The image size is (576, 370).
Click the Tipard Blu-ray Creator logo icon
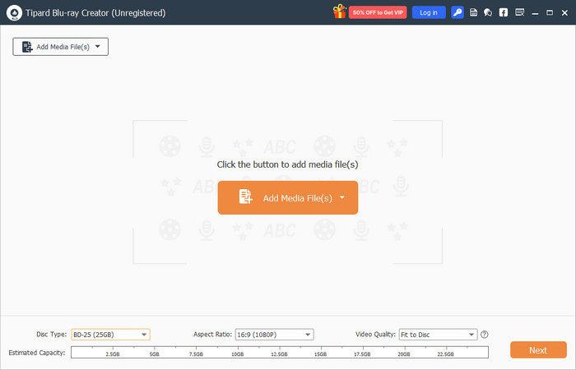pos(13,12)
